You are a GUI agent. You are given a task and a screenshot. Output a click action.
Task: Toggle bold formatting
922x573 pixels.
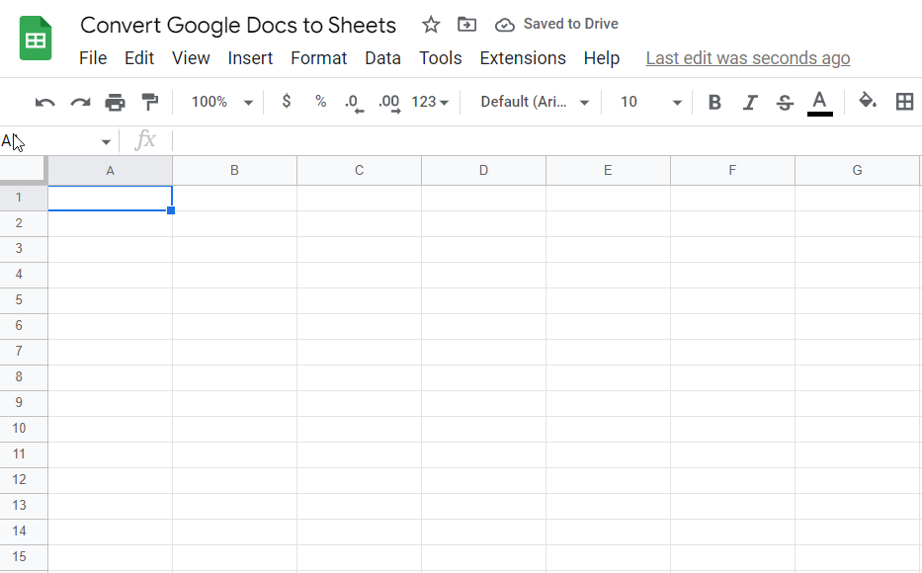[714, 103]
